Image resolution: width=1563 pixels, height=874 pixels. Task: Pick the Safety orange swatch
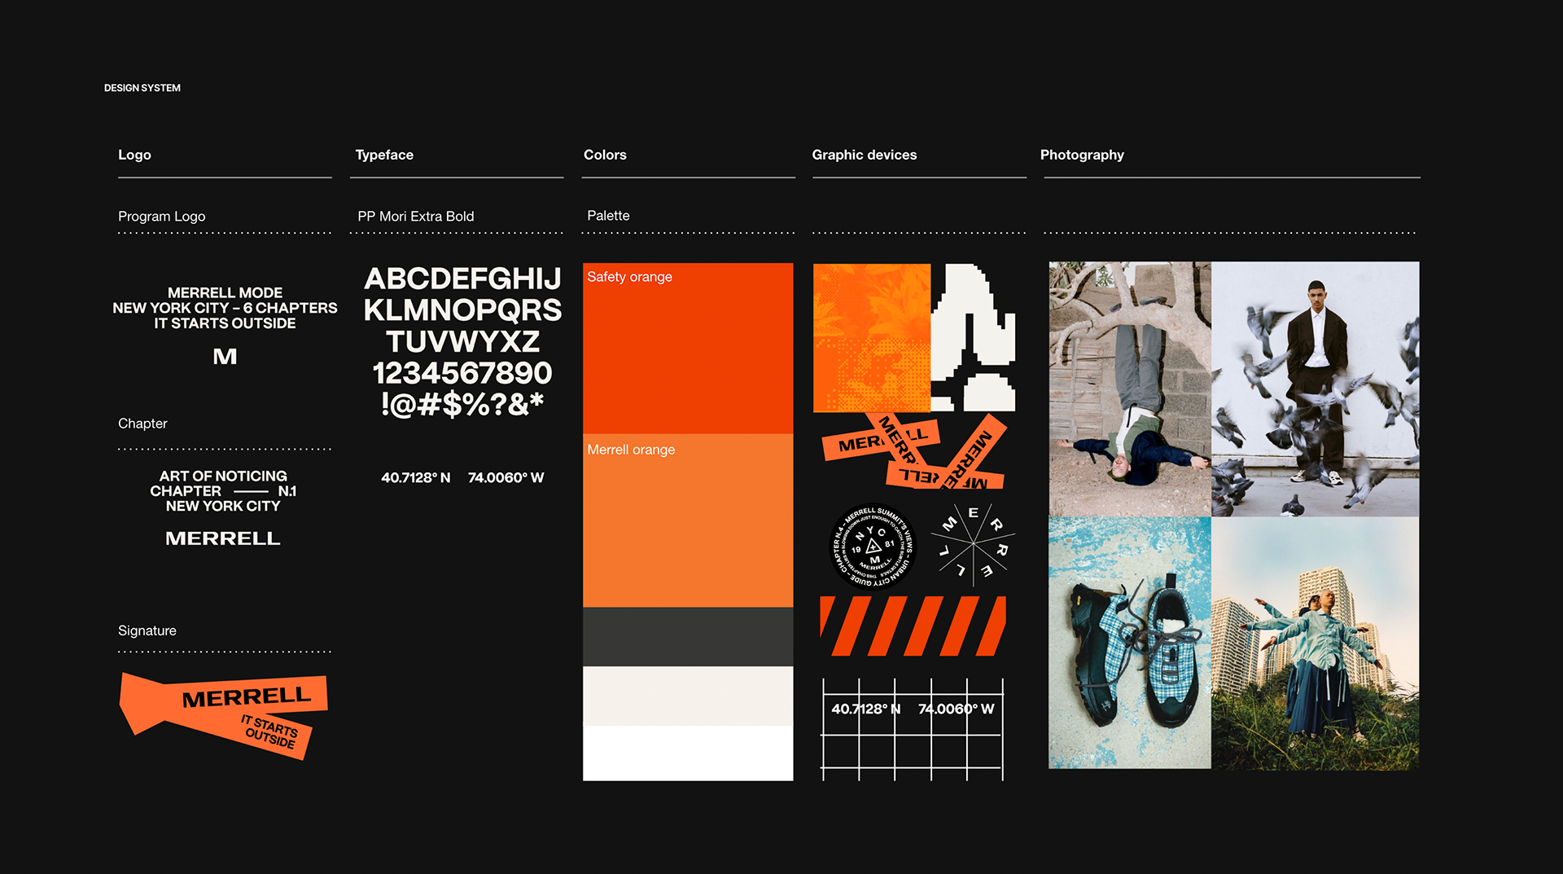tap(688, 348)
